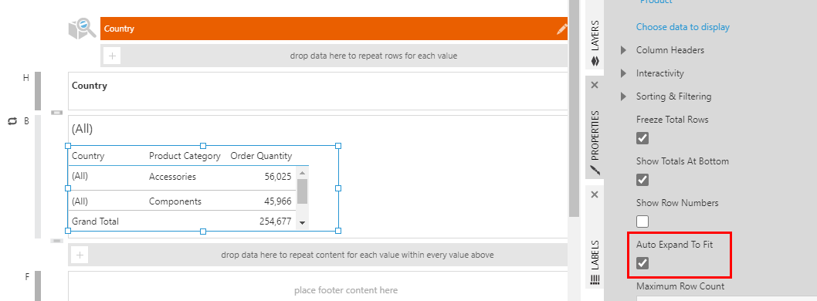Click the repeat icon beside row B

point(12,121)
